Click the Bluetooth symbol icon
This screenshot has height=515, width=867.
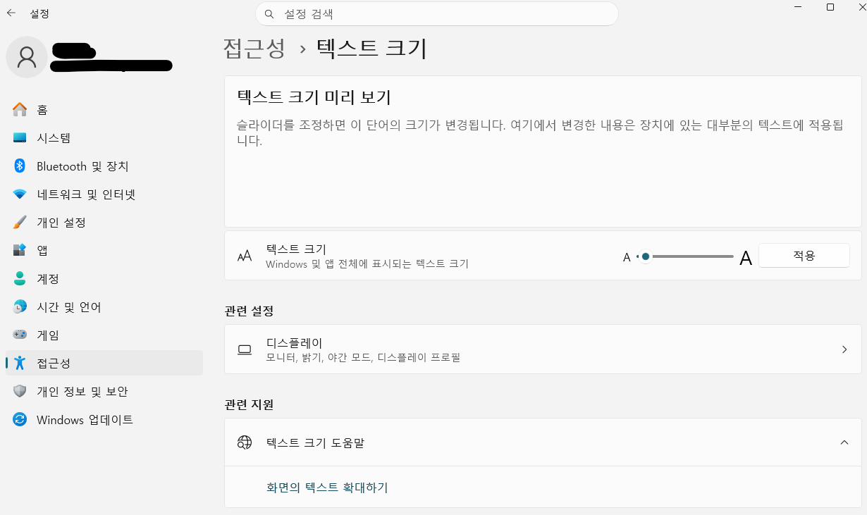click(20, 166)
